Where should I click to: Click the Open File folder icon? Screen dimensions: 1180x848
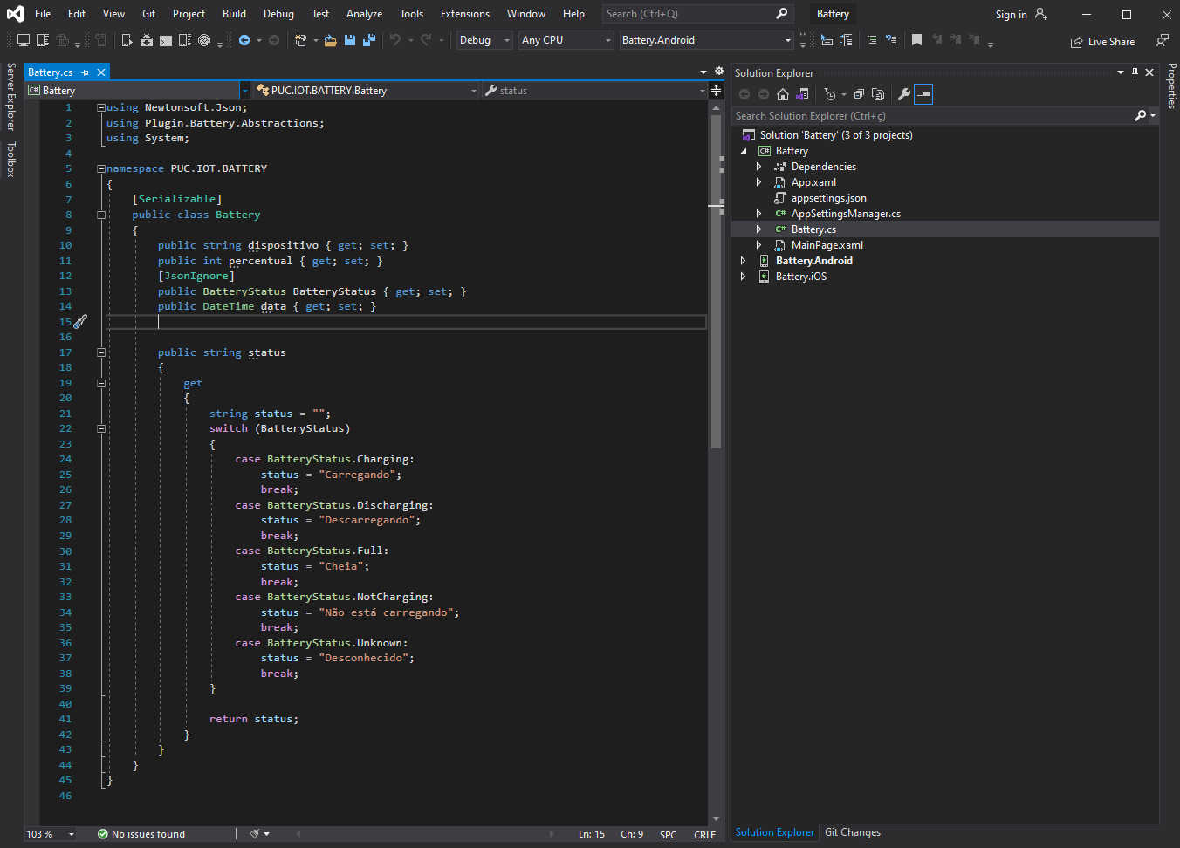tap(330, 40)
